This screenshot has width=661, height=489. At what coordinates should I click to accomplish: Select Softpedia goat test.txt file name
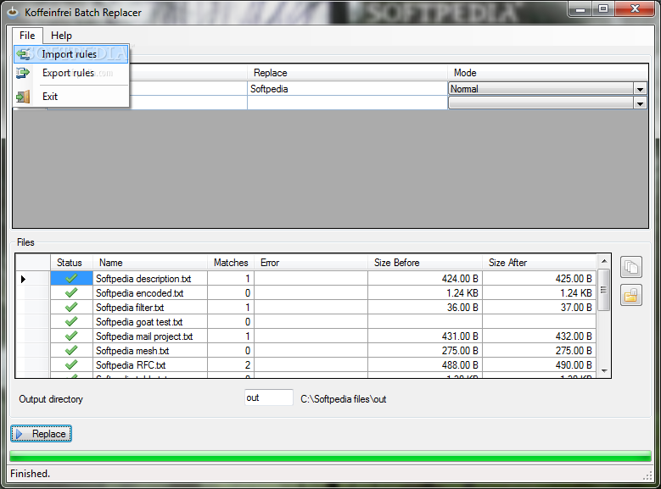(139, 322)
